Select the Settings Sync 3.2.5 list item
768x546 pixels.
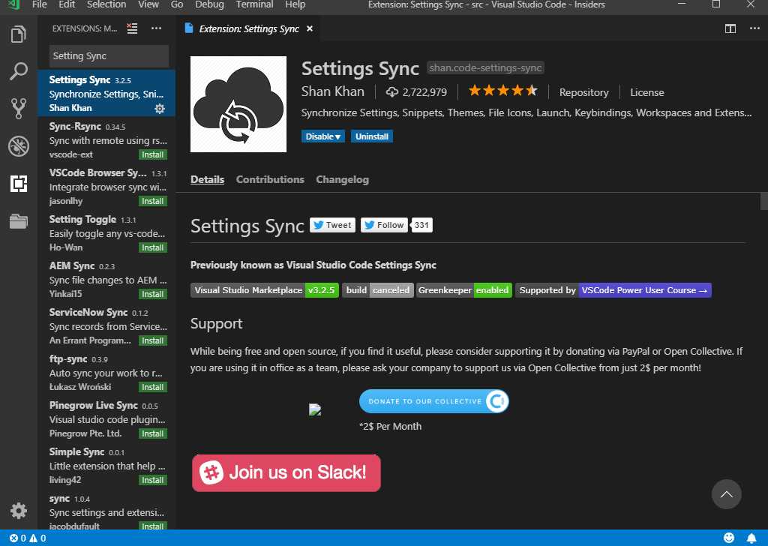click(106, 93)
